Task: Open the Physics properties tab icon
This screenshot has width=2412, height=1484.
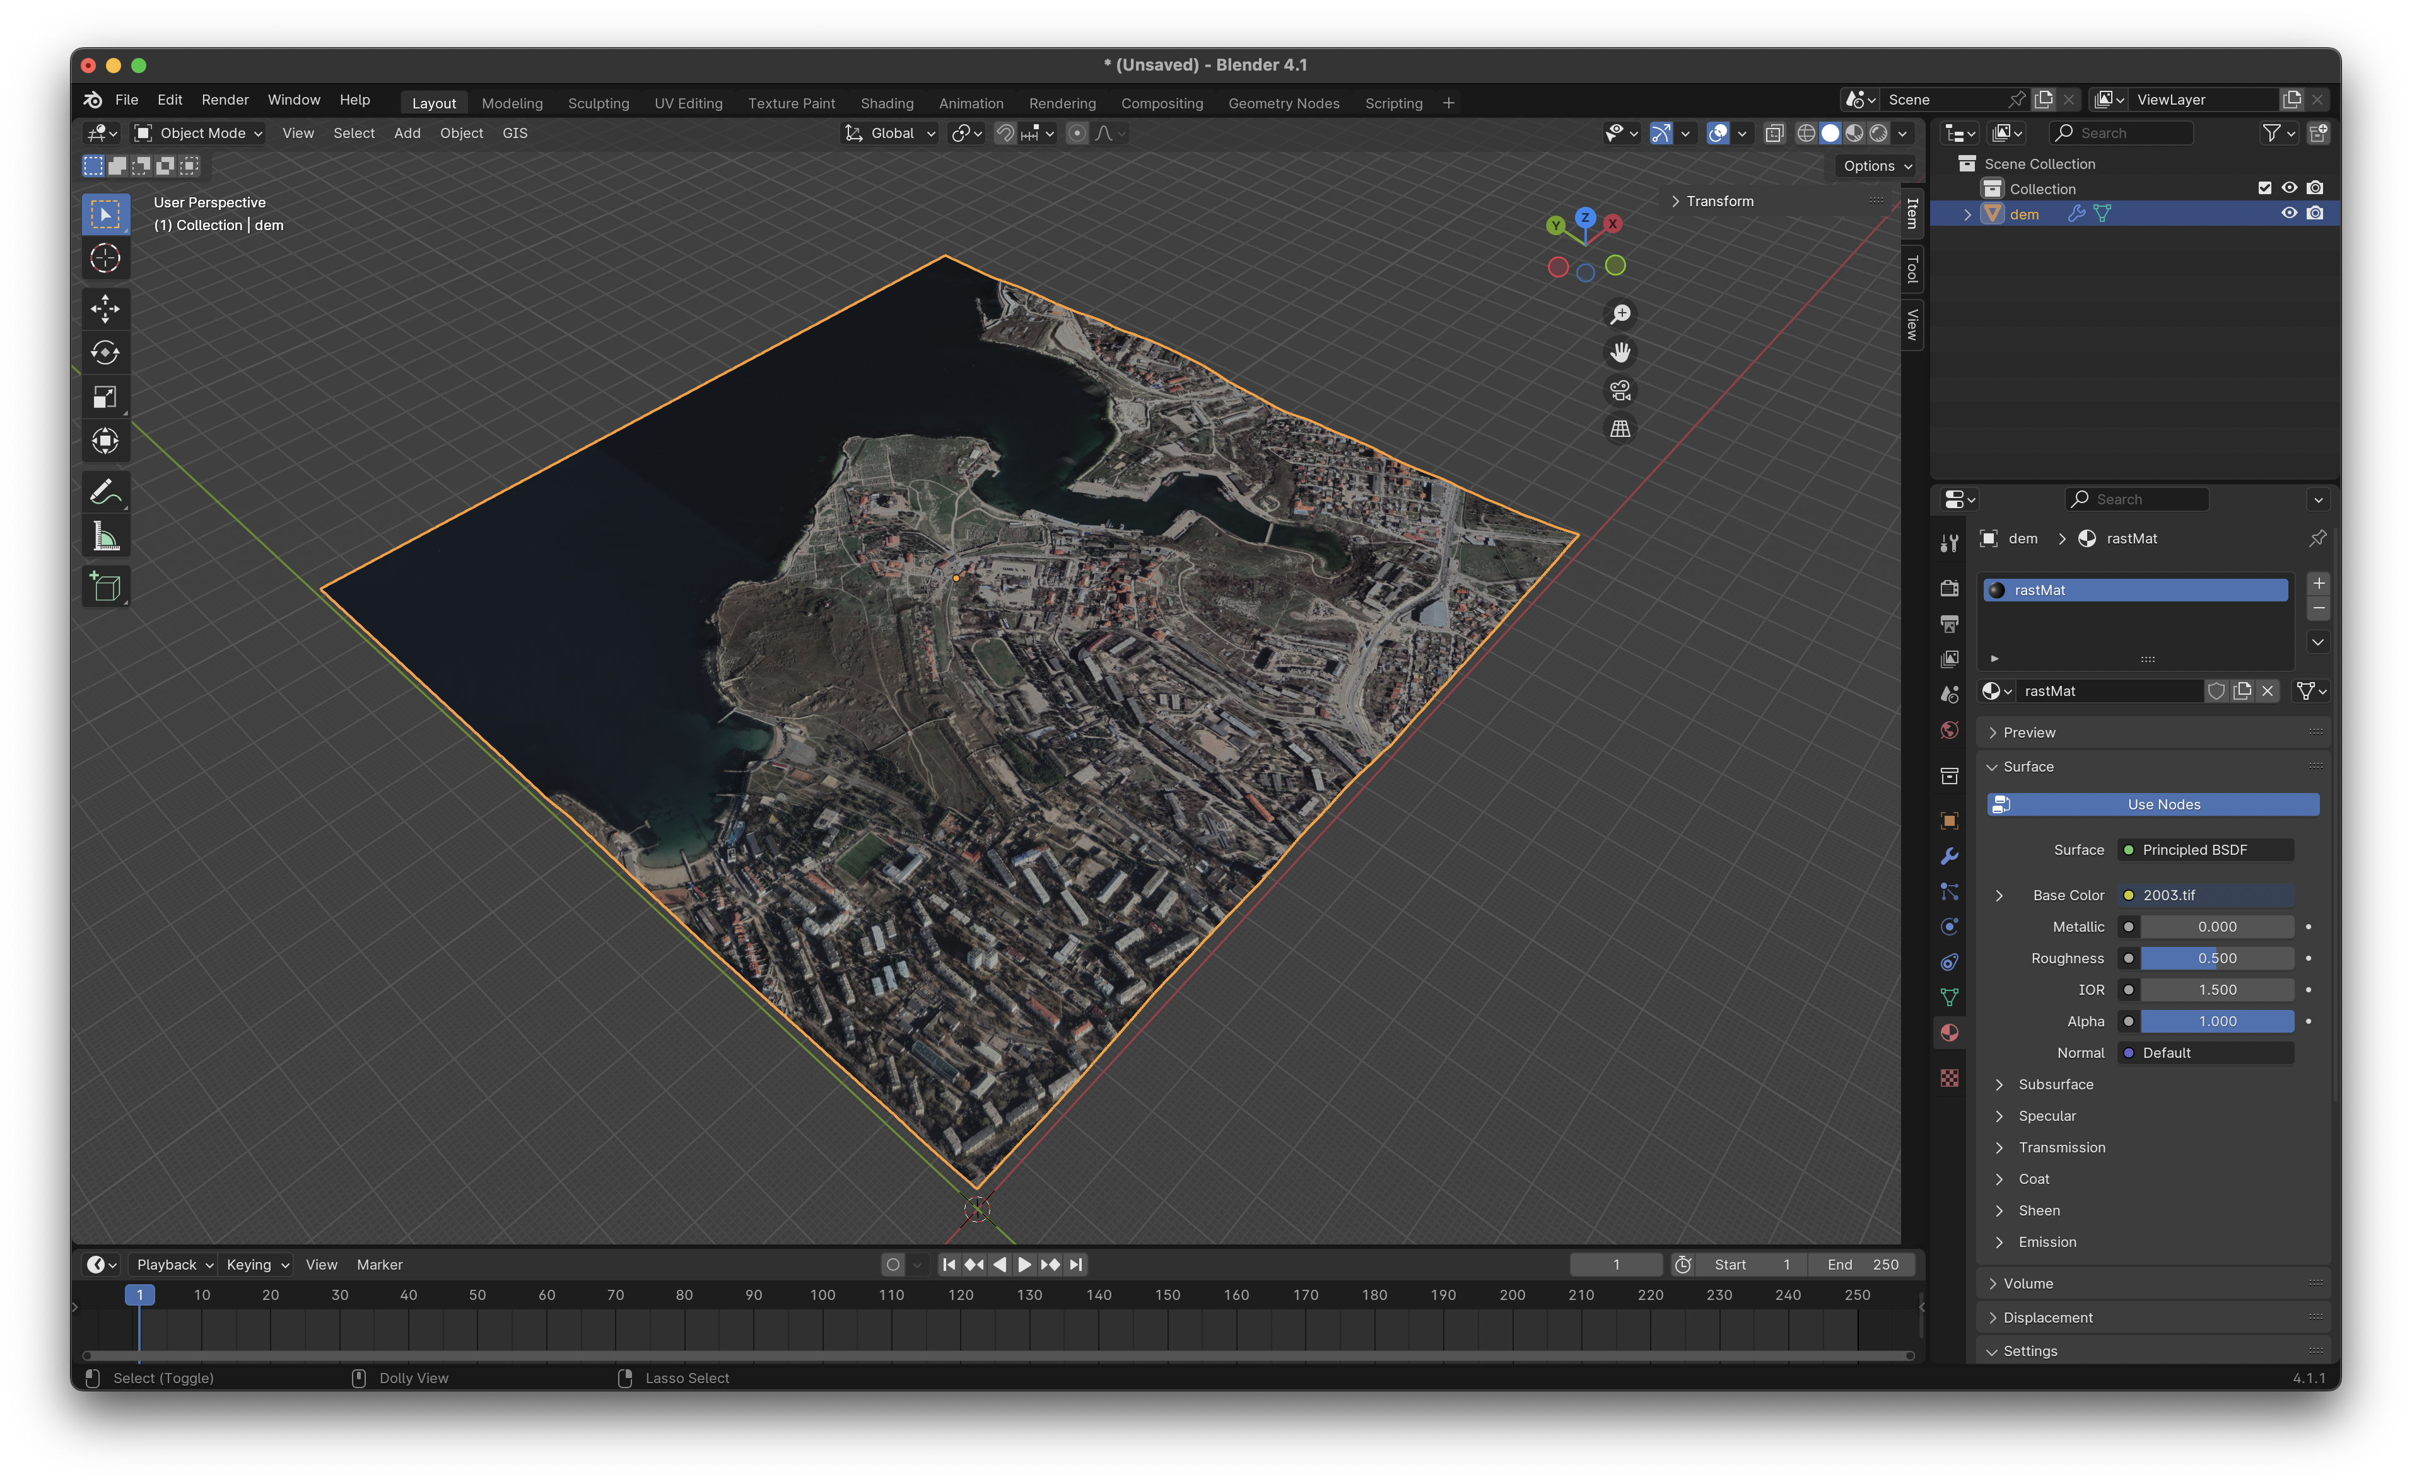Action: coord(1950,927)
